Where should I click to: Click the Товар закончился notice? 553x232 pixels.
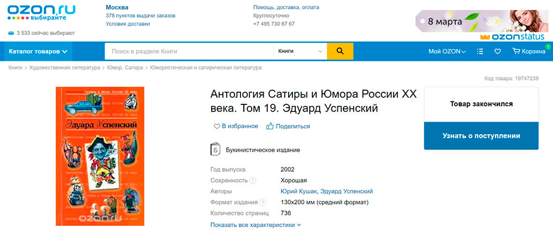tap(481, 104)
